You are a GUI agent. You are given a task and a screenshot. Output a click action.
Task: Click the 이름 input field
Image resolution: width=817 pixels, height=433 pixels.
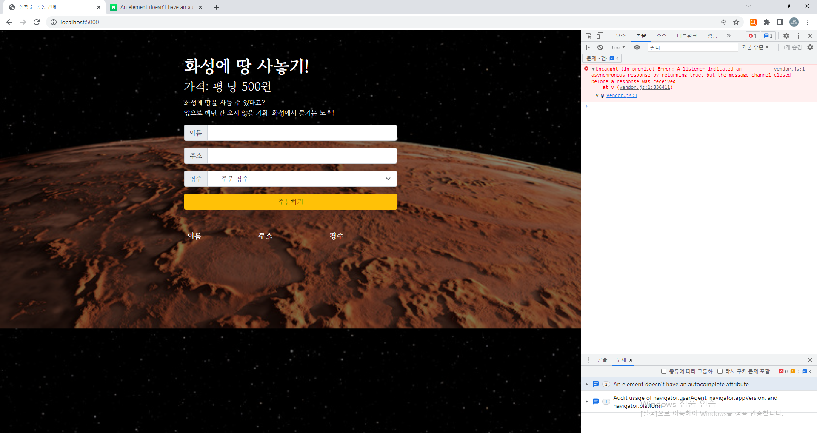coord(302,133)
